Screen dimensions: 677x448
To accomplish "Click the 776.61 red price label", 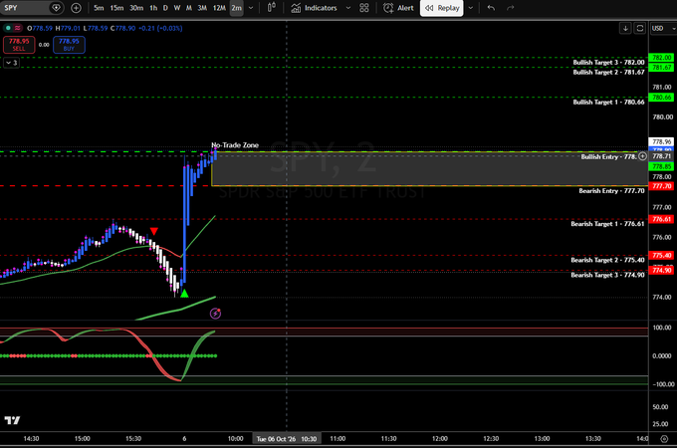I will (661, 219).
